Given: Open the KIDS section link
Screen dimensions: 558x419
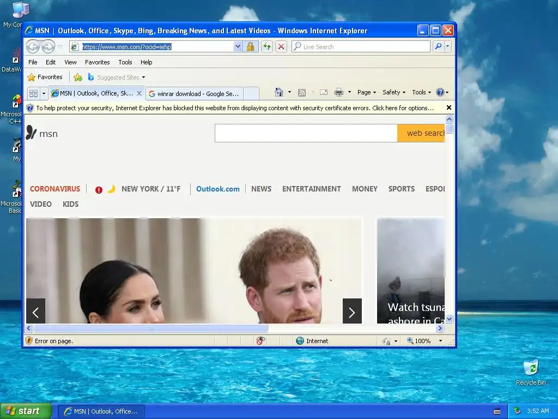Looking at the screenshot, I should point(70,204).
